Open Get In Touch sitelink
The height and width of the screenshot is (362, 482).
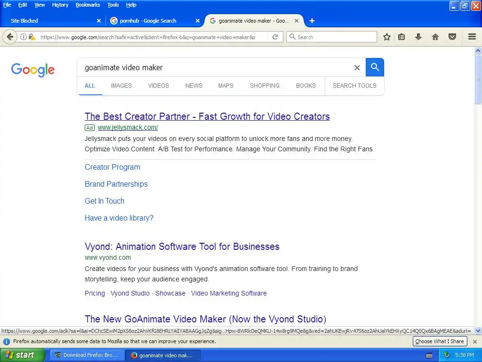pos(104,201)
